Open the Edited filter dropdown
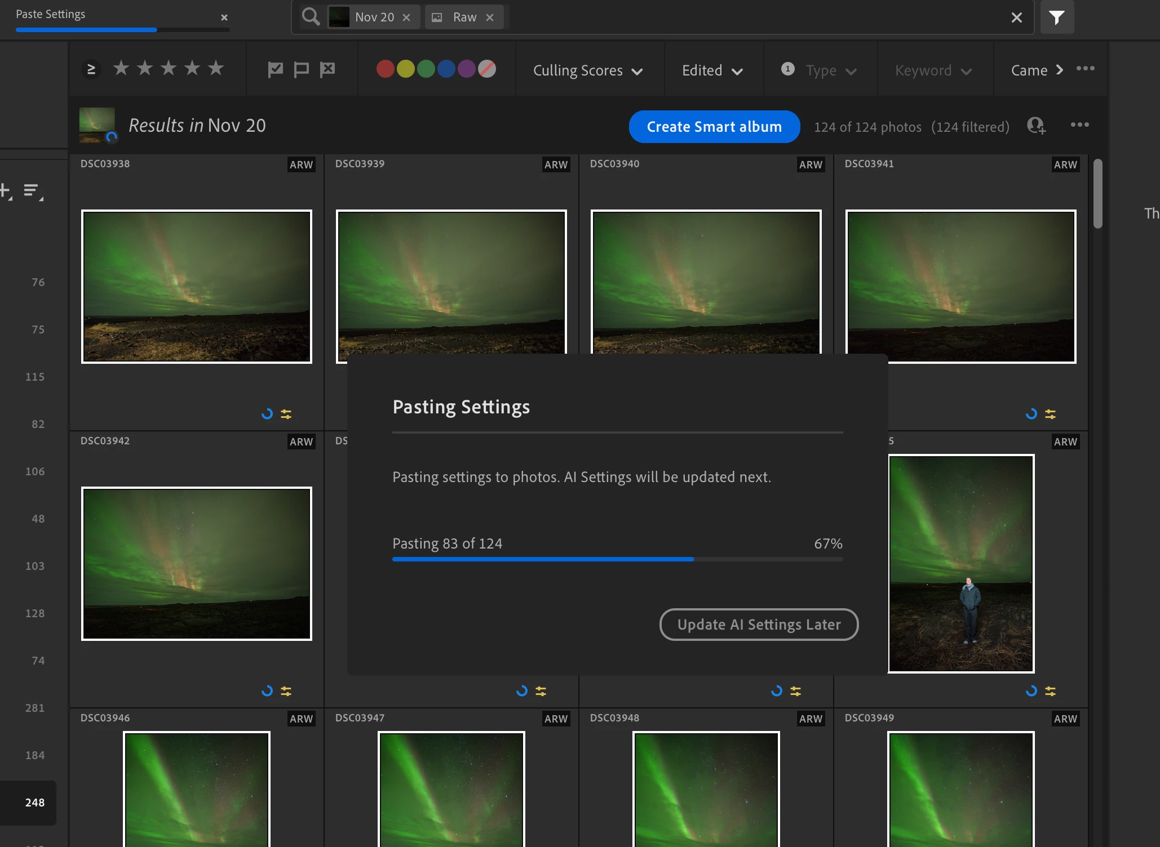The image size is (1160, 847). (x=712, y=70)
